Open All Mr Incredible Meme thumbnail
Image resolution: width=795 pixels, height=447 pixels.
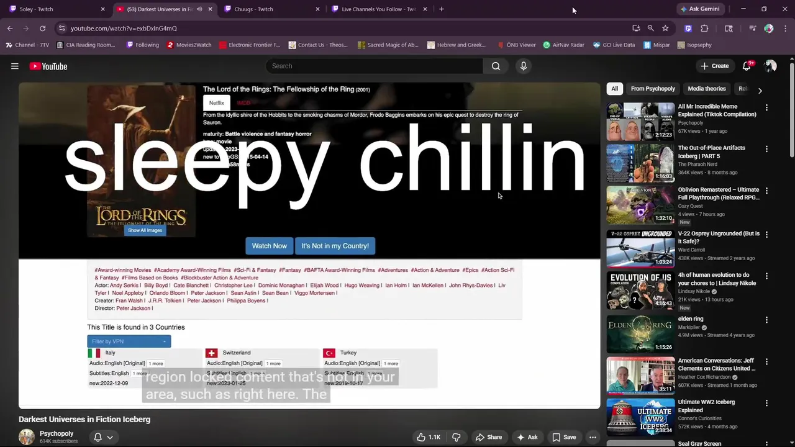pos(640,122)
